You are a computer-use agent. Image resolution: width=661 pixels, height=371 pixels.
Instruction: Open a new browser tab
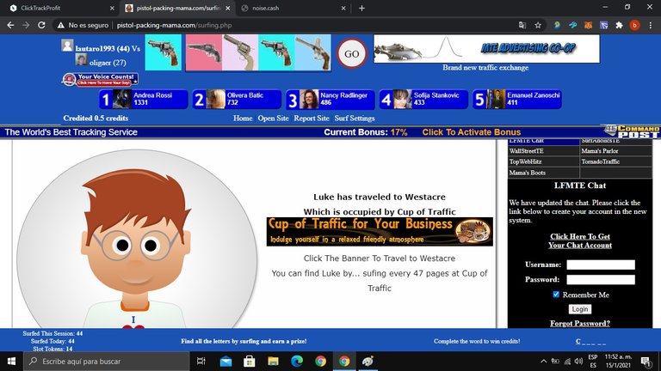[x=361, y=8]
